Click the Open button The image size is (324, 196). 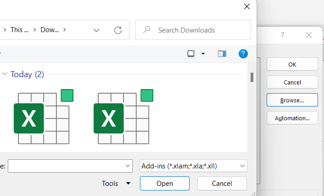pyautogui.click(x=164, y=184)
